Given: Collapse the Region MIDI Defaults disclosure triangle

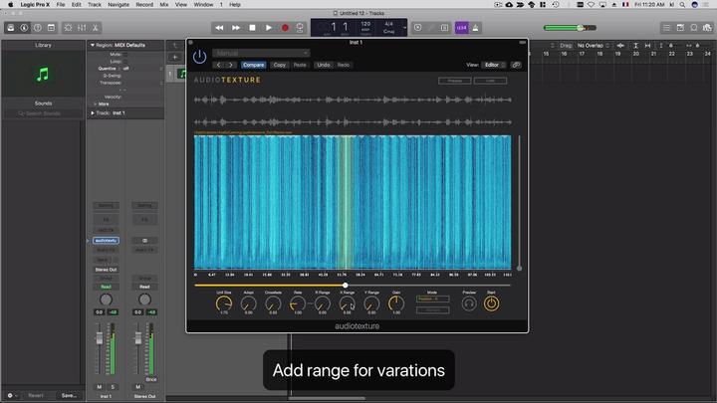Looking at the screenshot, I should (x=93, y=45).
